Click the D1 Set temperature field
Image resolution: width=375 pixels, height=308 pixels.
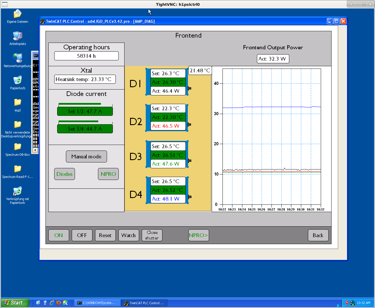tap(168, 73)
